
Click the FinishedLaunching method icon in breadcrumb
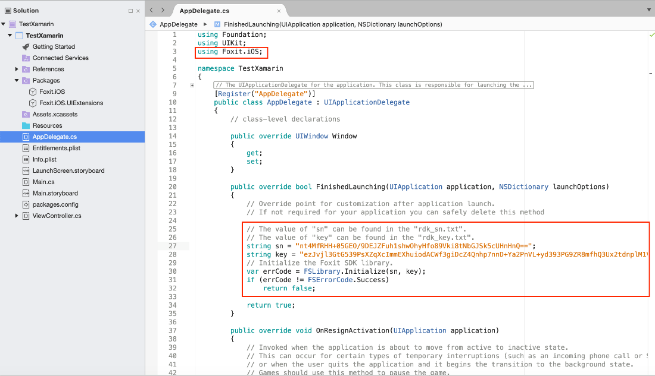[217, 24]
